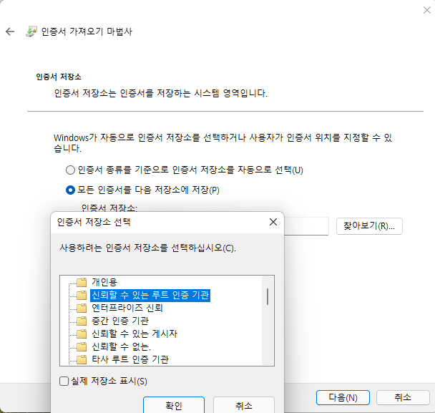Select 모든 인증서를 다음 저장소에 저장 radio
Viewport: 435px width, 413px height.
(70, 190)
